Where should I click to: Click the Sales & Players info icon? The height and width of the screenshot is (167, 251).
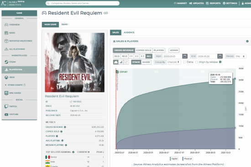click(247, 41)
